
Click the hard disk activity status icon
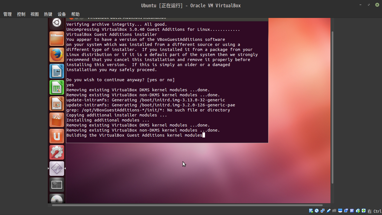[311, 211]
